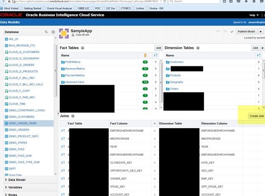Click the redo arrow icon
Image resolution: width=265 pixels, height=196 pixels.
pos(225,31)
